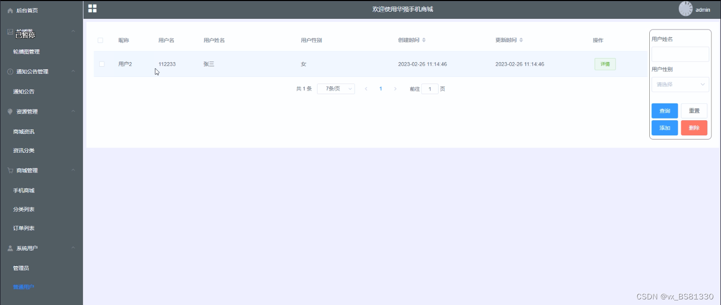
Task: Click the username cell 112233
Action: (x=167, y=64)
